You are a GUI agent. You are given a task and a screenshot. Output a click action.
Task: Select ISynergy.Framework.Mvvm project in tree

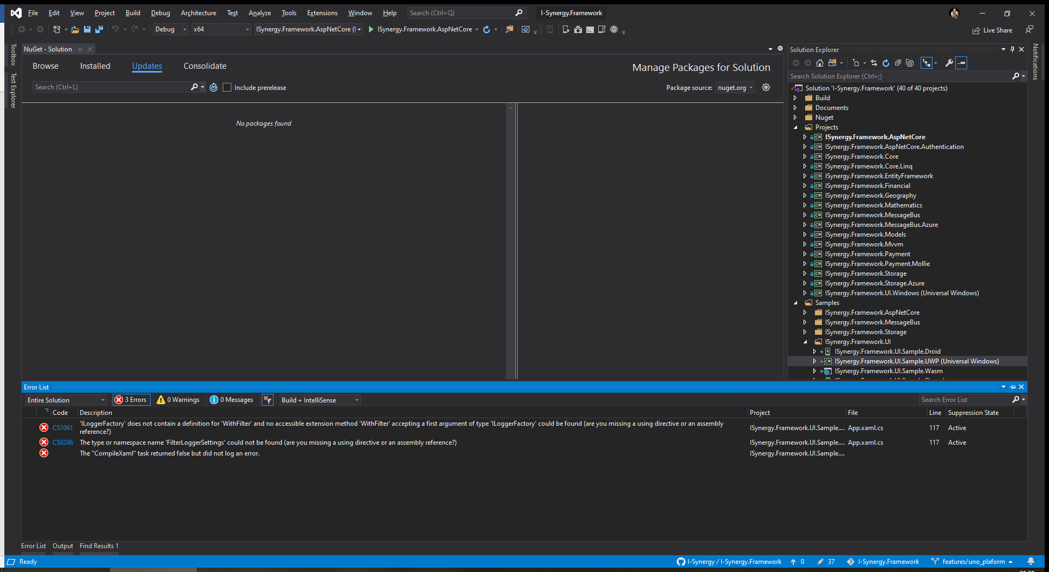(x=864, y=244)
